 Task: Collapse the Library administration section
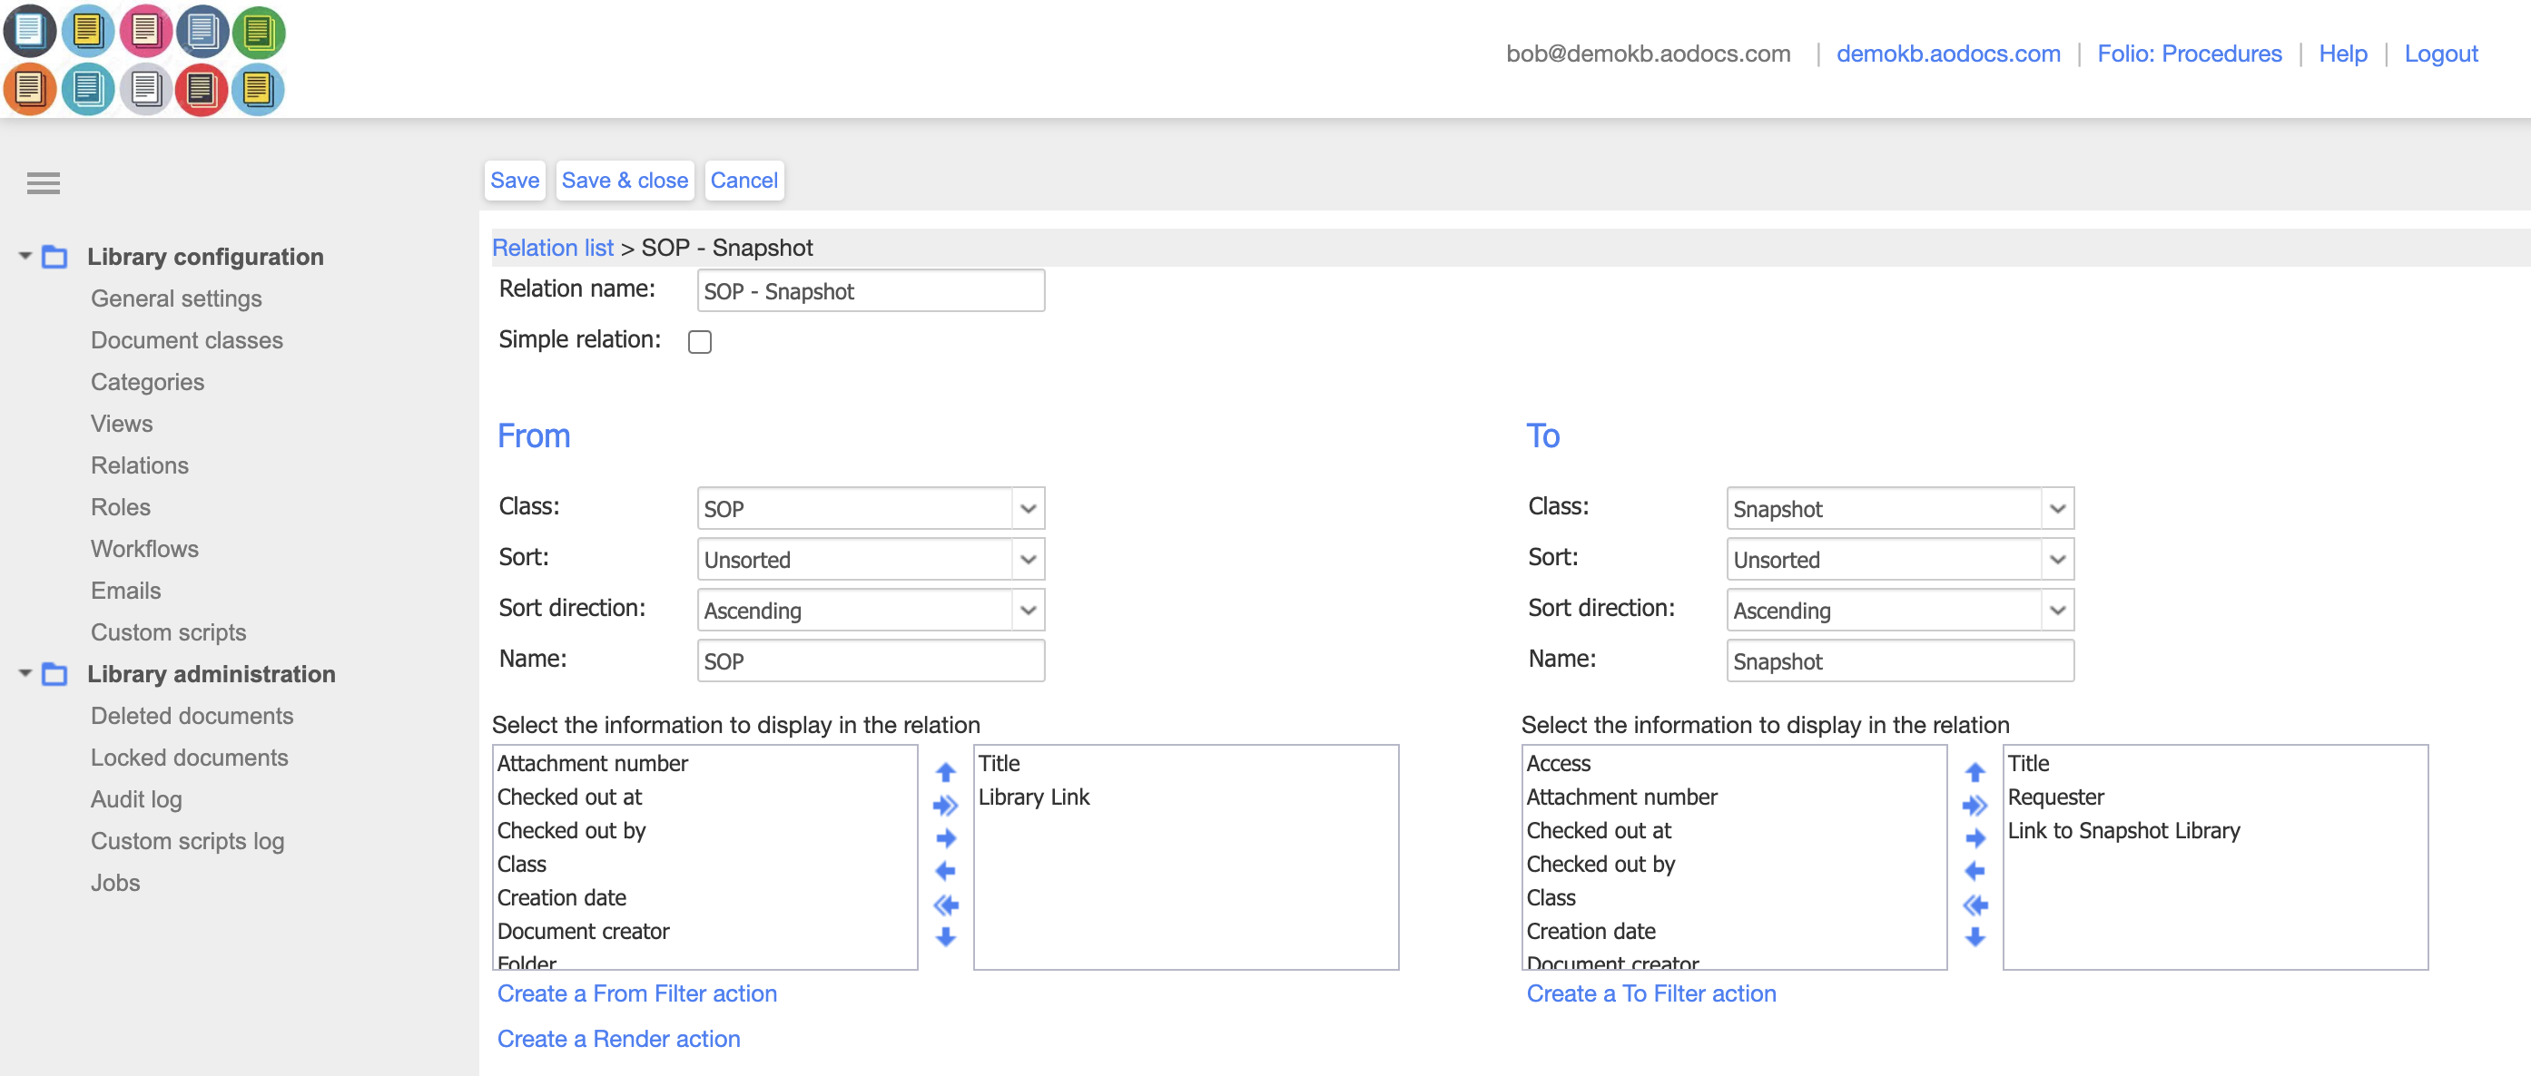tap(25, 674)
